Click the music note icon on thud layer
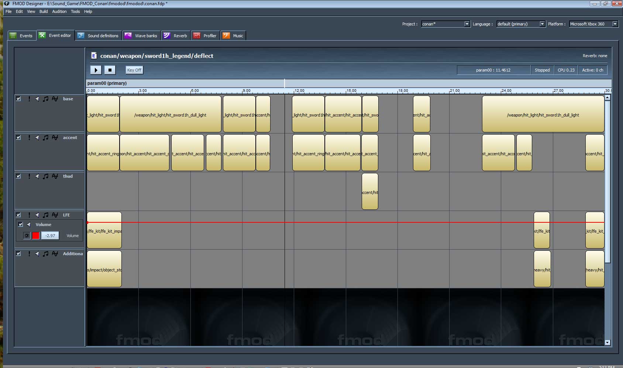Image resolution: width=623 pixels, height=368 pixels. pyautogui.click(x=45, y=176)
